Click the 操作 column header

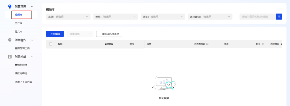tap(132, 44)
